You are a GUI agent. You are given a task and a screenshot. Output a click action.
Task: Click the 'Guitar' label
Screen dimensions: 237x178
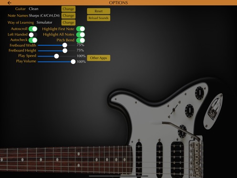click(x=21, y=9)
